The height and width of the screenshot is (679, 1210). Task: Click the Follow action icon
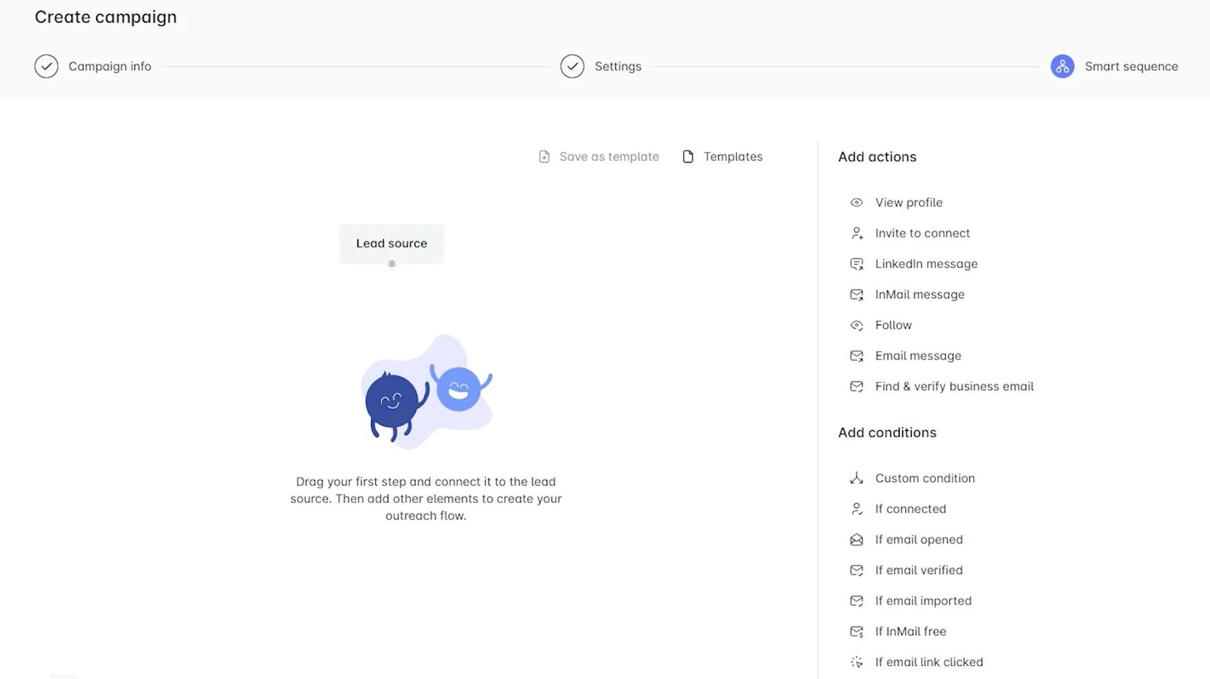tap(856, 325)
